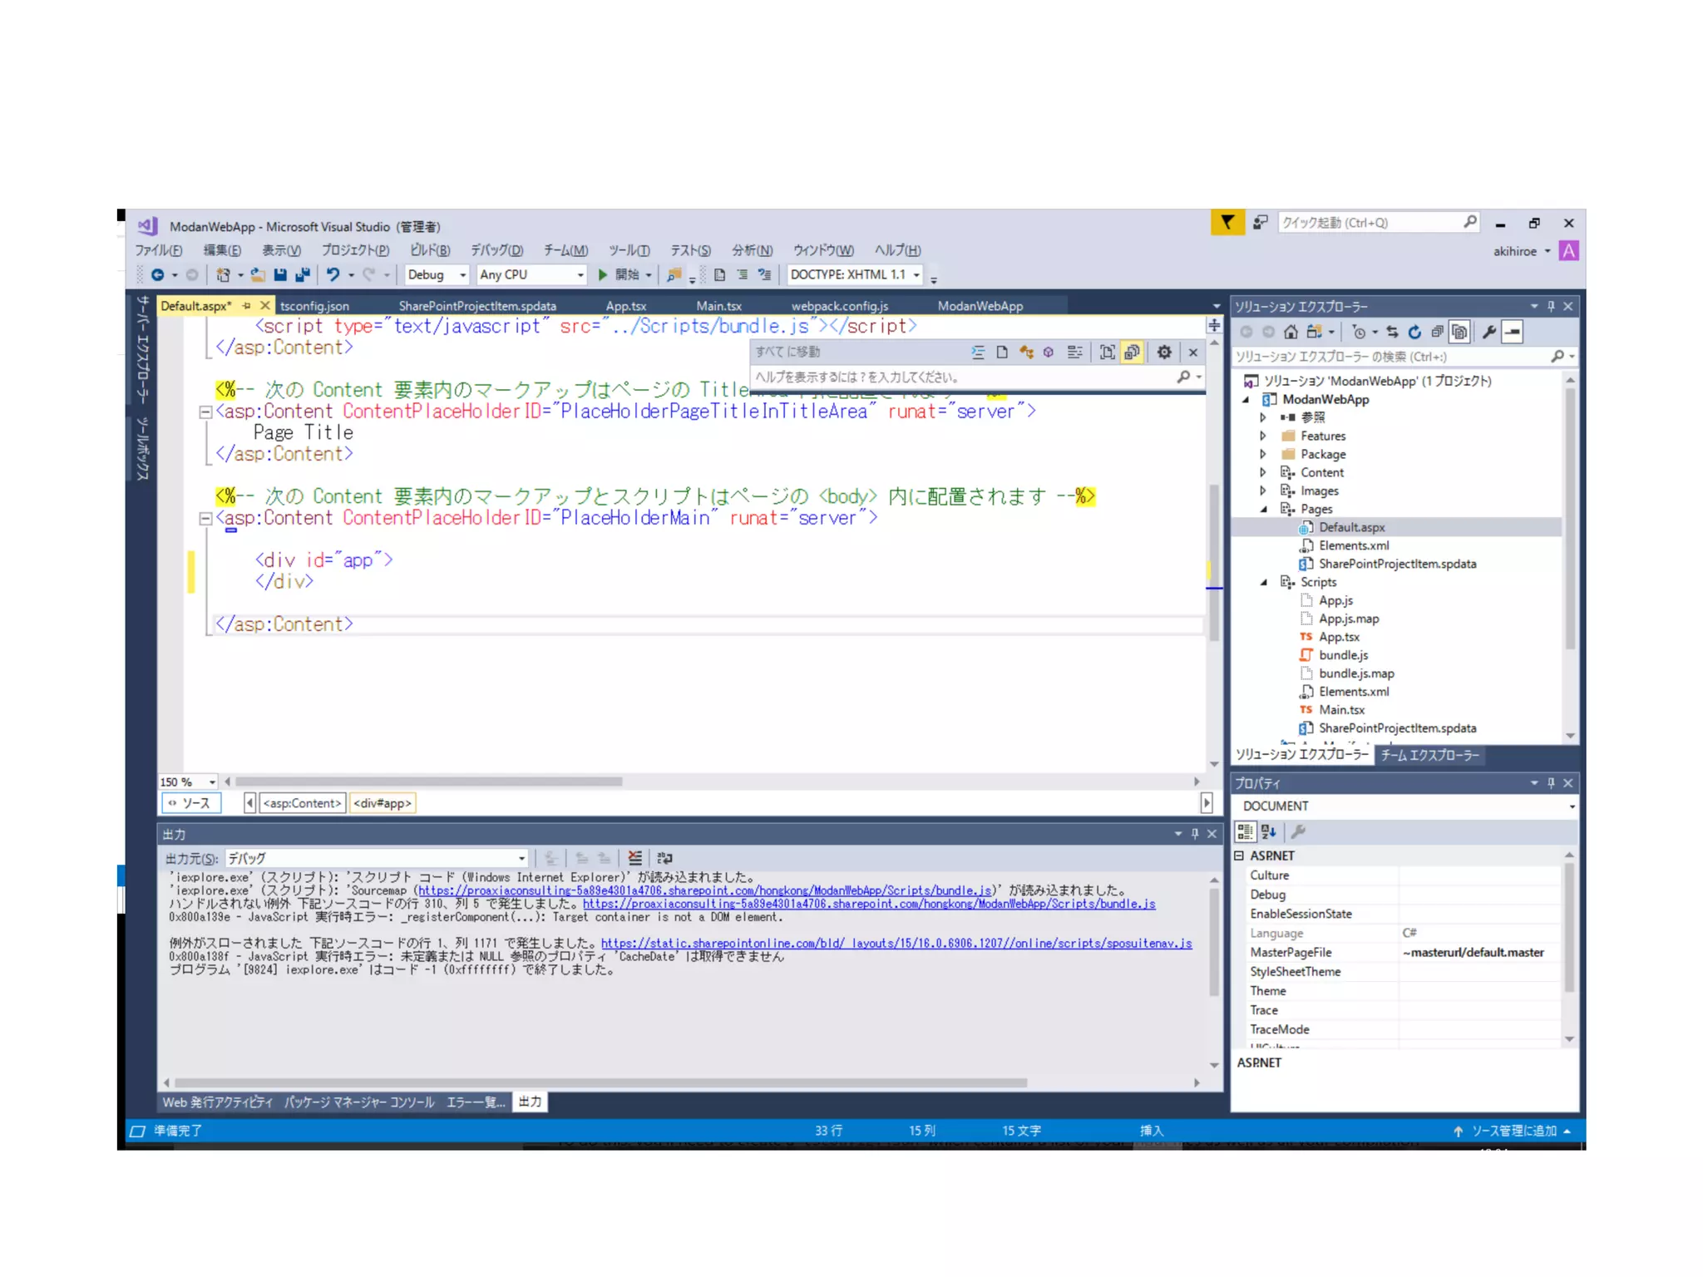Open the sposuitenav.js link in output
The image size is (1703, 1277).
[896, 943]
